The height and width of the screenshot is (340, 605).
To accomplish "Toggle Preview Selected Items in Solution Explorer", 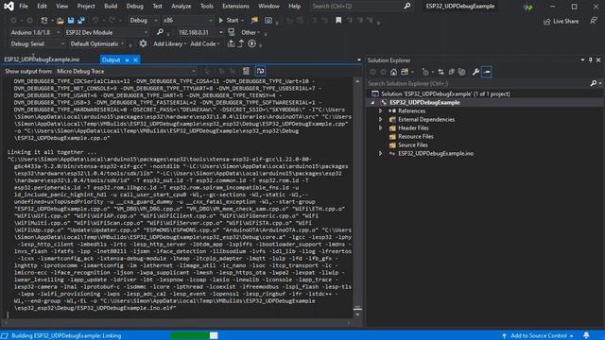I will 487,72.
